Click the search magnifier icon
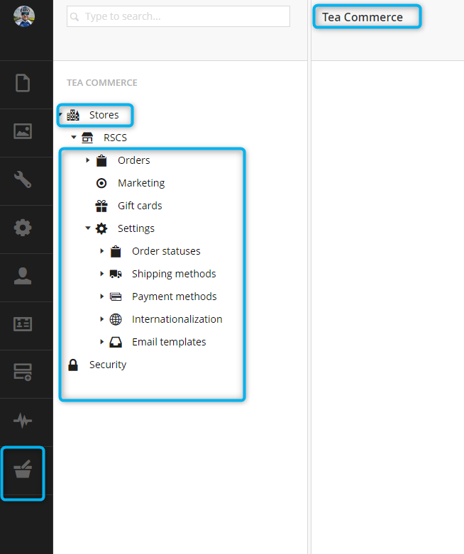Screen dimensions: 464x554 point(74,16)
